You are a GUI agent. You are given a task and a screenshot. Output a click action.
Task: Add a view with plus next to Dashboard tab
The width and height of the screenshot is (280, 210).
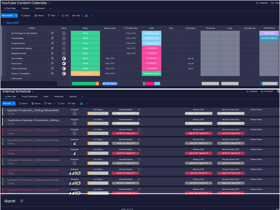pyautogui.click(x=50, y=8)
